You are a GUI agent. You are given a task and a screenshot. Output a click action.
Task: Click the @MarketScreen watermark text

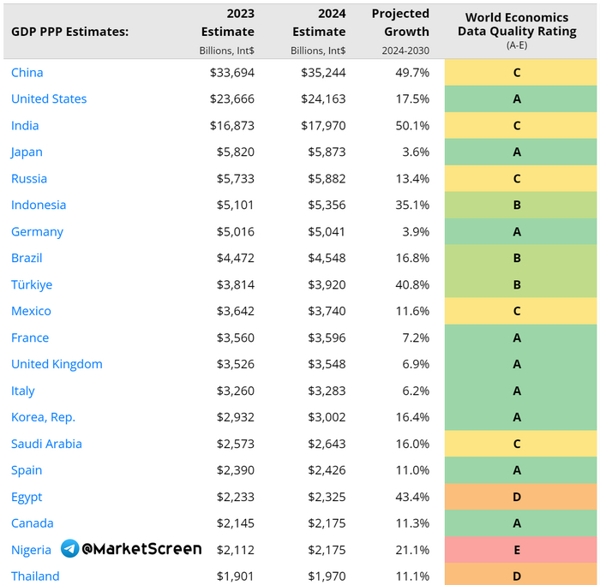pos(142,549)
